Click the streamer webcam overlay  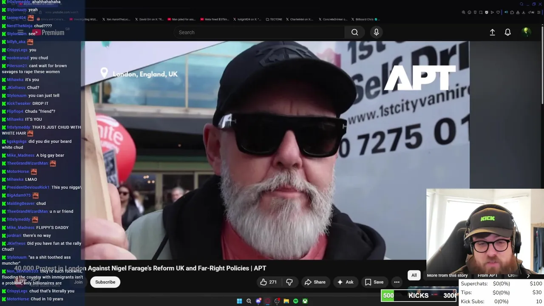[x=485, y=233]
